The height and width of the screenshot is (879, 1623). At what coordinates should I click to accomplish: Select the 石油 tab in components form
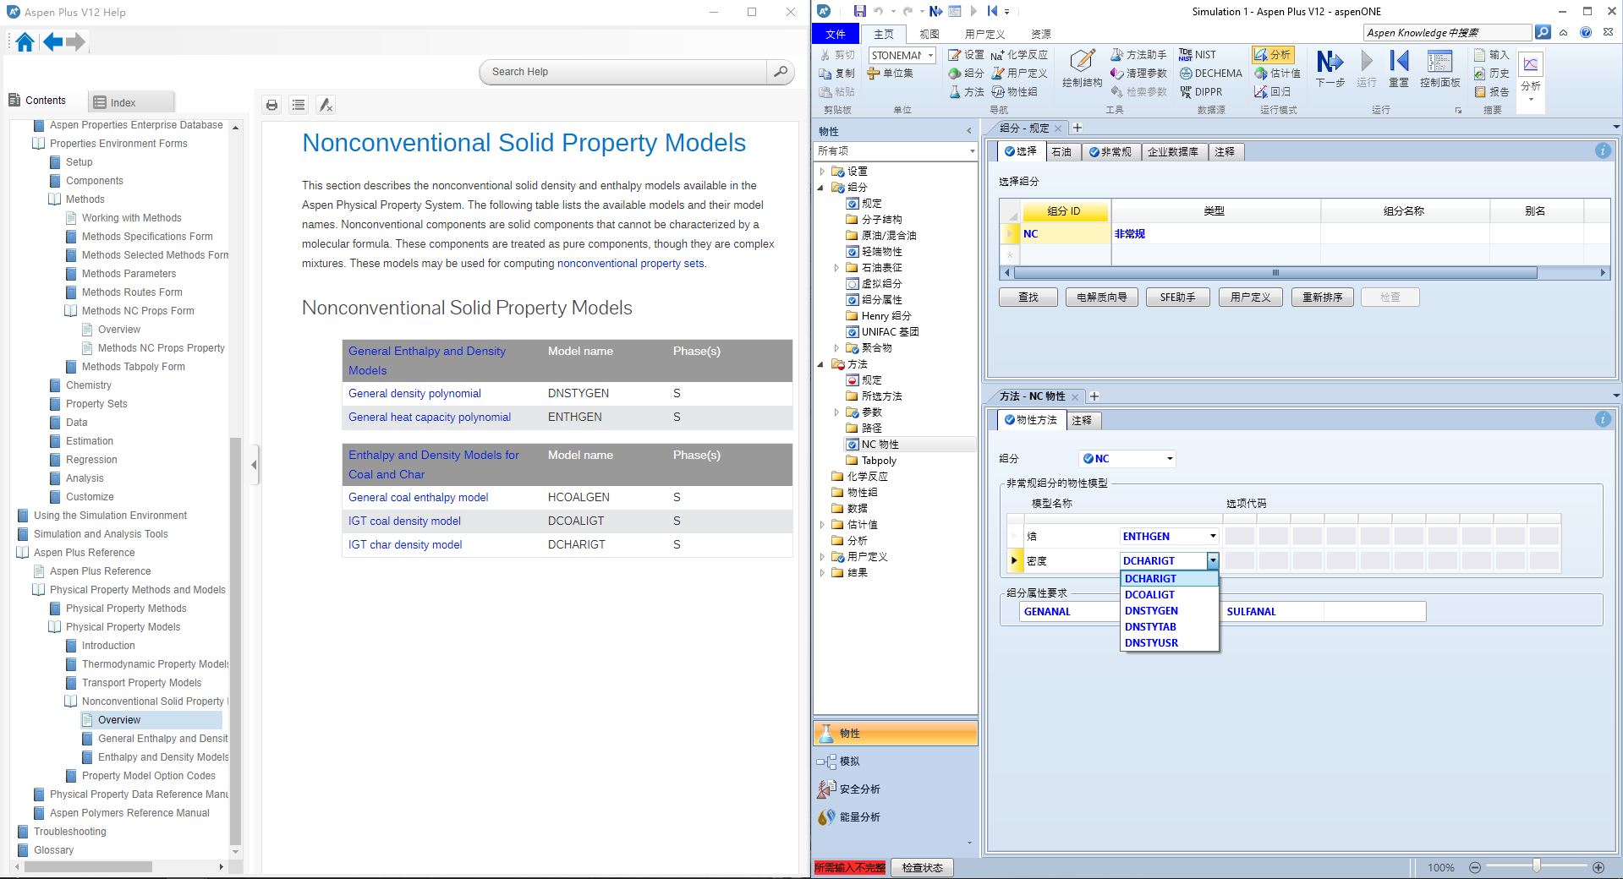(1061, 151)
